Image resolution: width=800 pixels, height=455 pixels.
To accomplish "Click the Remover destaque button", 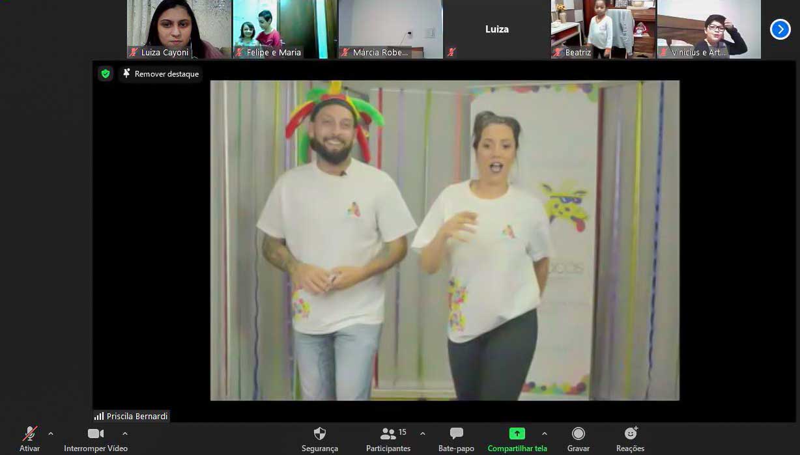I will pos(160,74).
